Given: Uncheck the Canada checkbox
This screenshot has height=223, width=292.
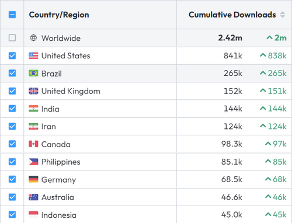Looking at the screenshot, I should (x=12, y=144).
